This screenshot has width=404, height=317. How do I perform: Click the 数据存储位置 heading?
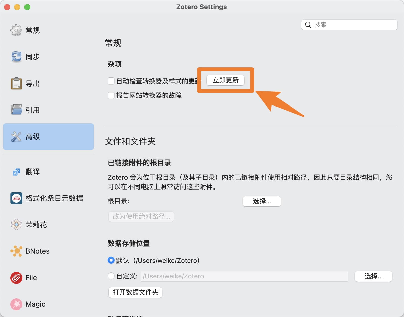(x=129, y=243)
